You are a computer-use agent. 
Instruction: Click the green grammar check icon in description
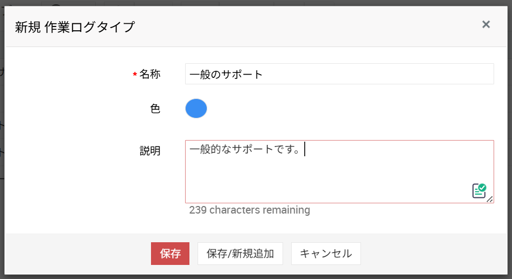(479, 191)
